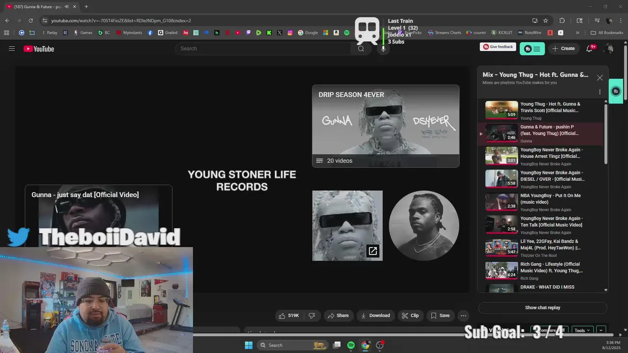
Task: Click the Clip button
Action: 411,316
